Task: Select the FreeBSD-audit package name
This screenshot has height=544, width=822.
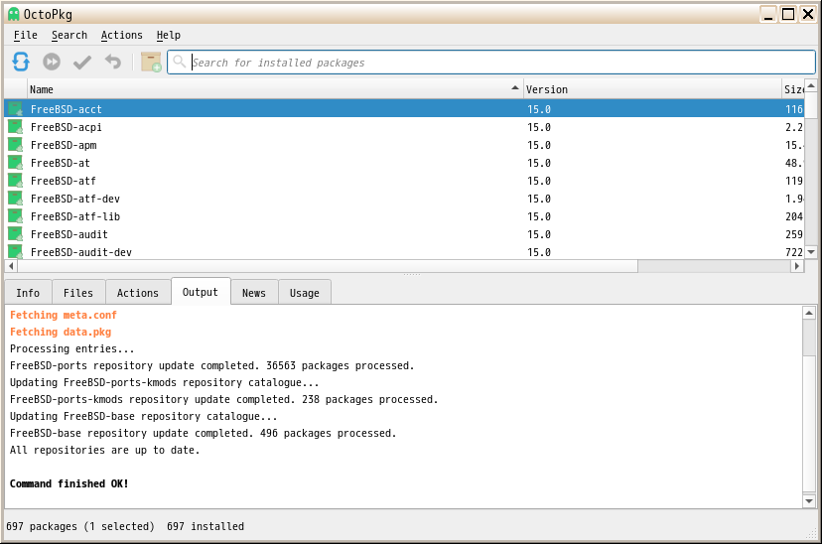Action: pos(69,234)
